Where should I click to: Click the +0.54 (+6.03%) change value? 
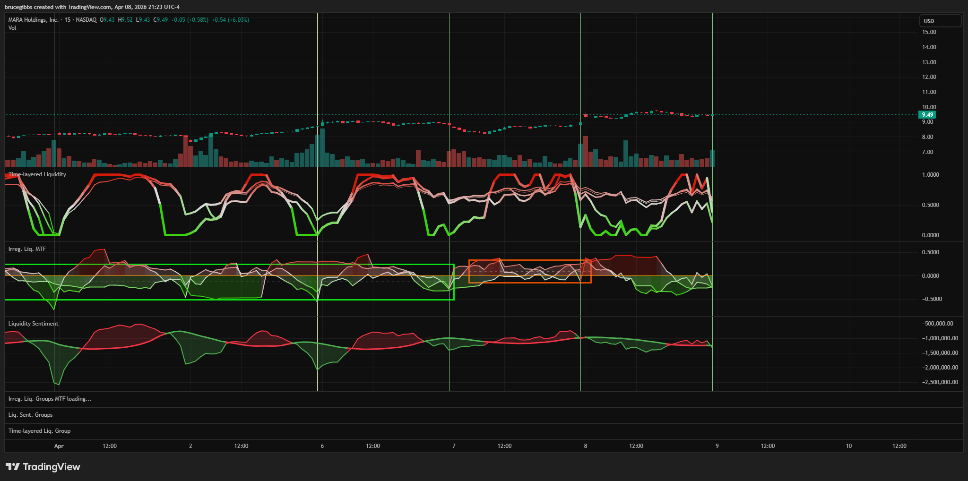(230, 20)
